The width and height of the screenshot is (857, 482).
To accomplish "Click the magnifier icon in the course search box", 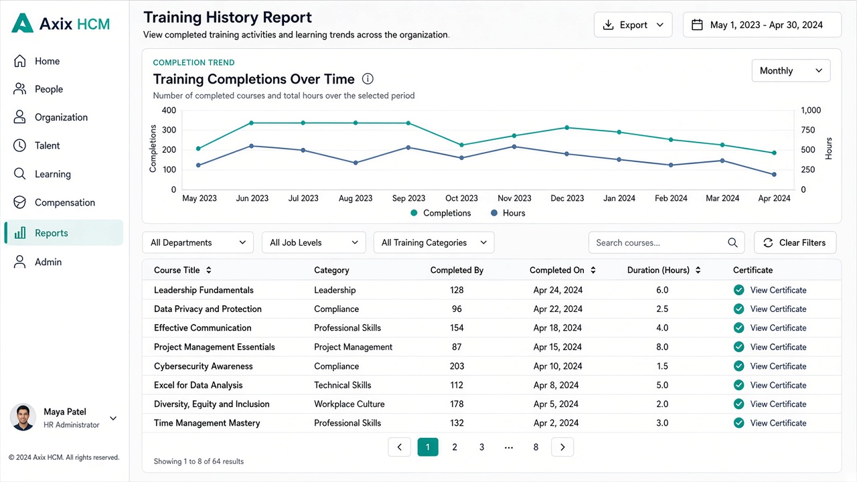I will coord(732,243).
